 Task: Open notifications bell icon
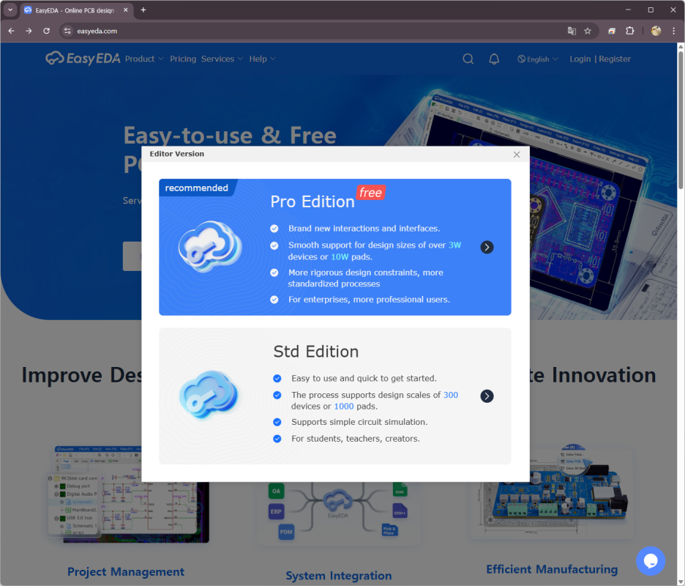pos(494,59)
